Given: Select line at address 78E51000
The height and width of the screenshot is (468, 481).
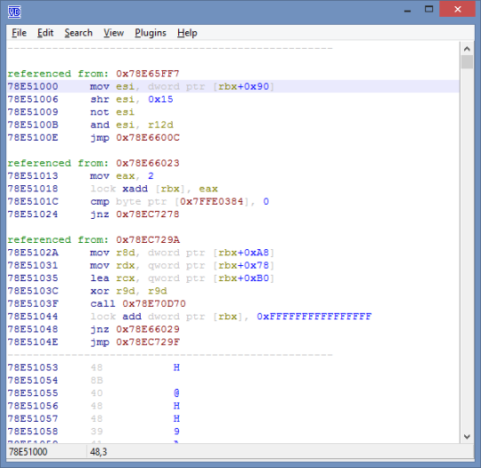Looking at the screenshot, I should coord(233,86).
